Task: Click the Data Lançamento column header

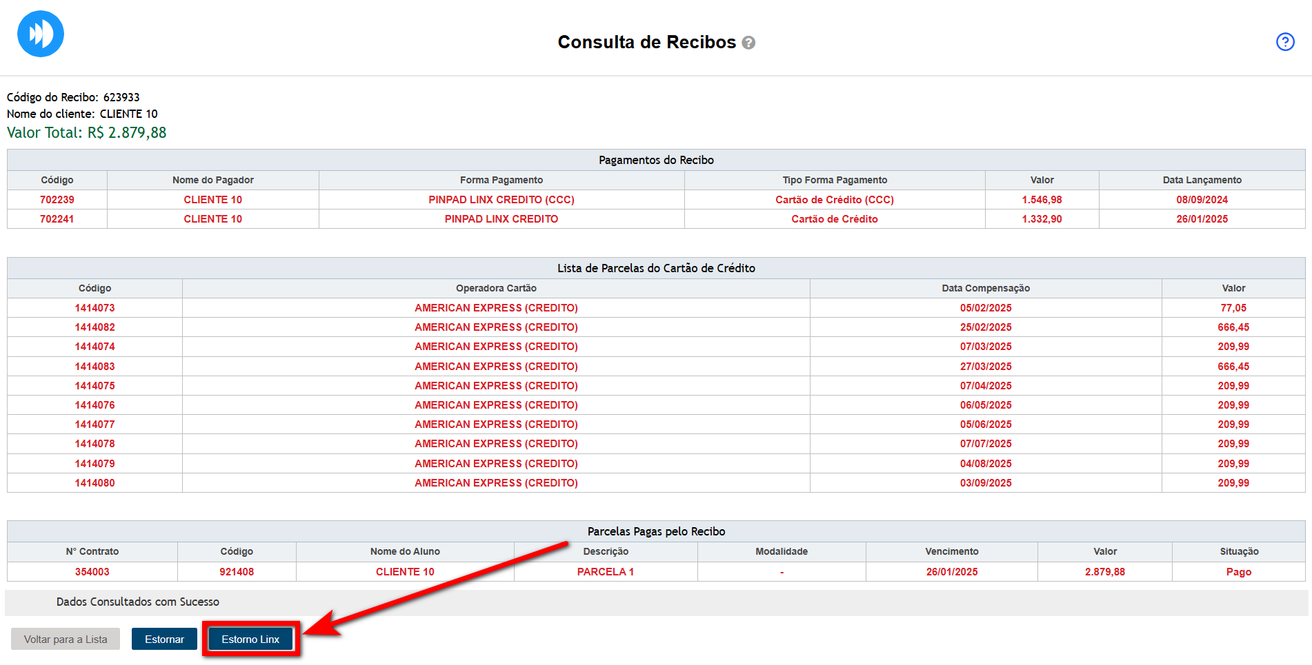Action: [1202, 180]
